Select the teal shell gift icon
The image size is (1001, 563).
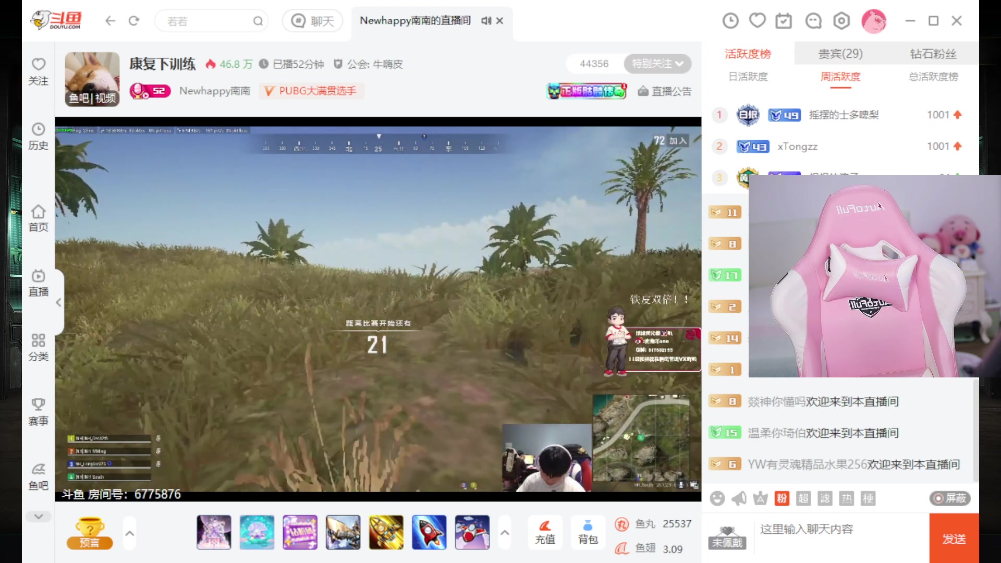(x=257, y=532)
